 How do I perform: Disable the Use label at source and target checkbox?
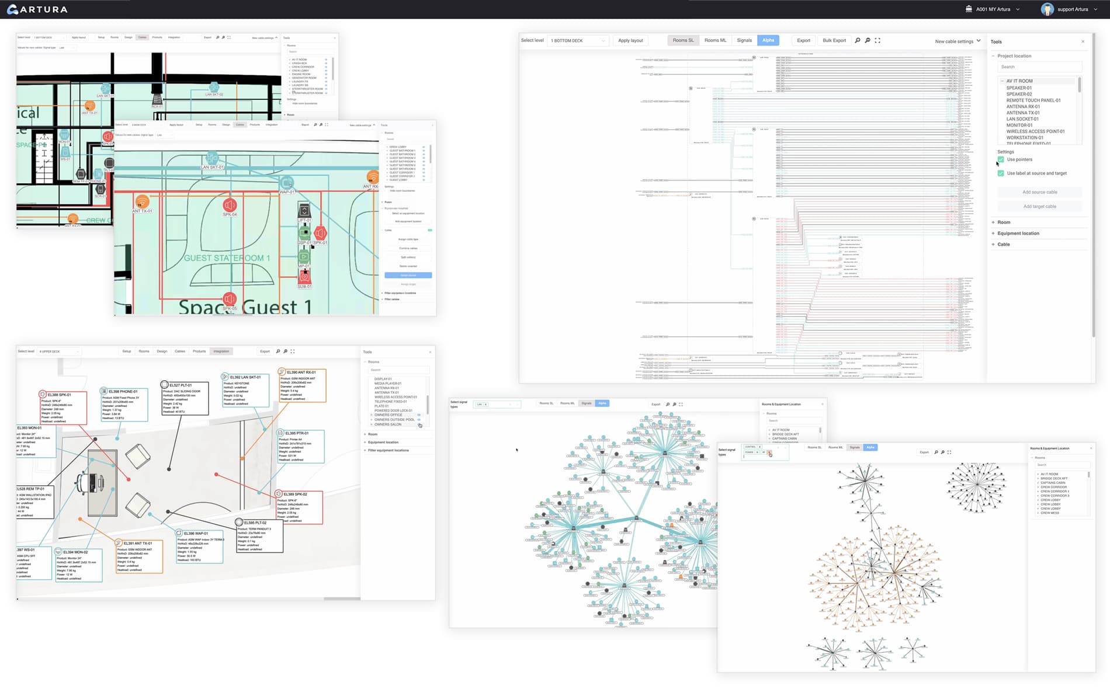coord(1001,173)
